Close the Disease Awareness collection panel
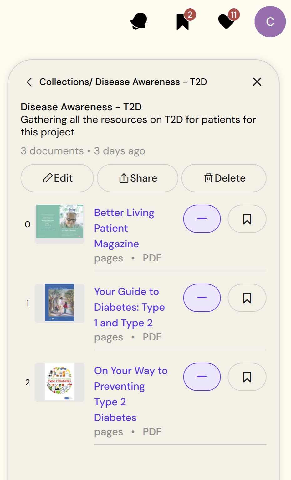 (257, 82)
